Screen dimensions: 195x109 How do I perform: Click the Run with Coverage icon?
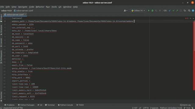pos(156,11)
